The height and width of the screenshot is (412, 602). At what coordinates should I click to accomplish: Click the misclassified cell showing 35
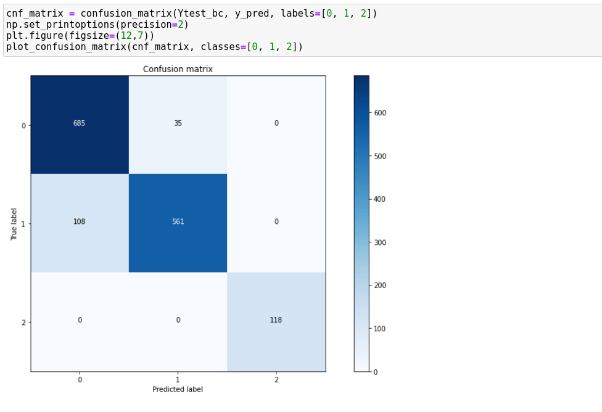point(178,123)
